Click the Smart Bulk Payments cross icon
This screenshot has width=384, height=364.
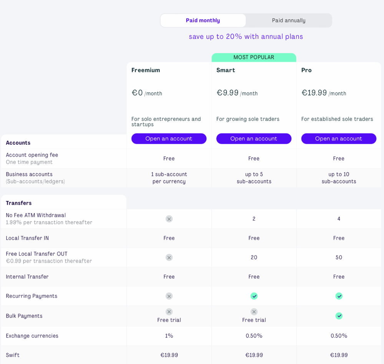254,312
